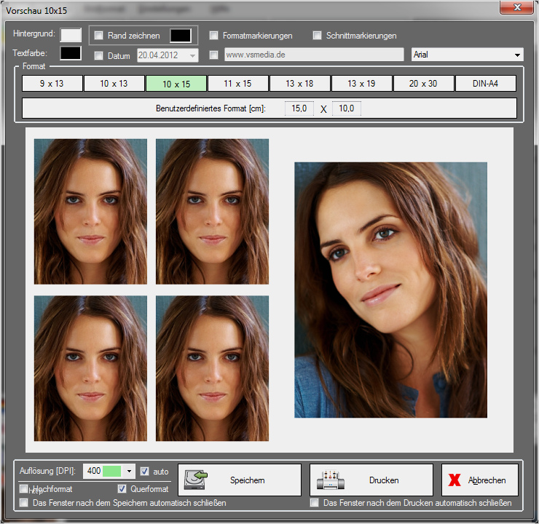Open the date picker dropdown
The height and width of the screenshot is (524, 539).
192,55
